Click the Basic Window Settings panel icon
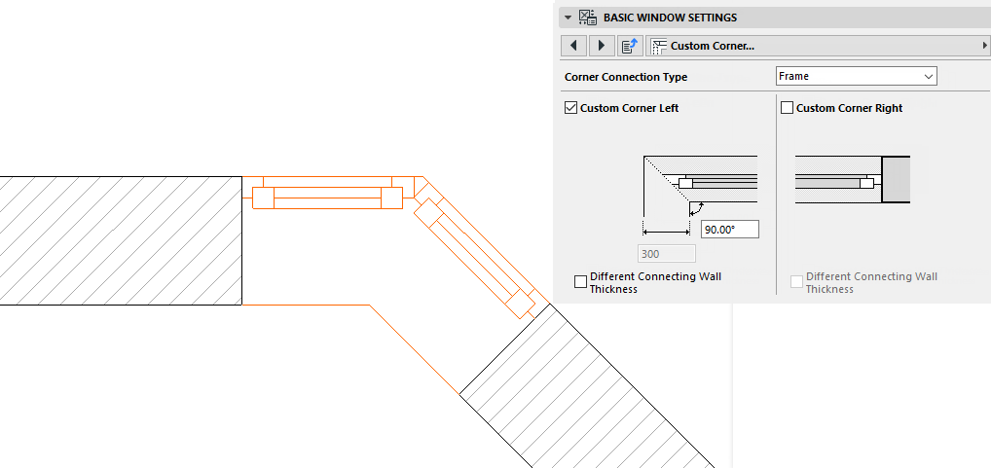The height and width of the screenshot is (468, 991). [588, 18]
